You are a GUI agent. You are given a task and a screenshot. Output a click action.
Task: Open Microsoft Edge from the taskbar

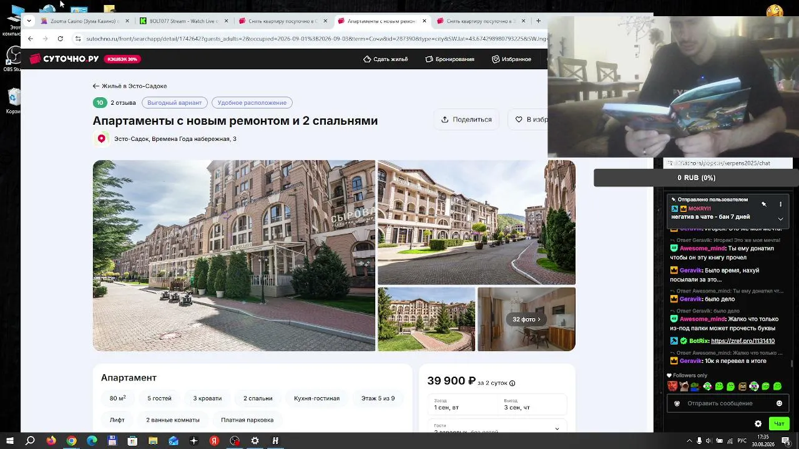point(92,441)
